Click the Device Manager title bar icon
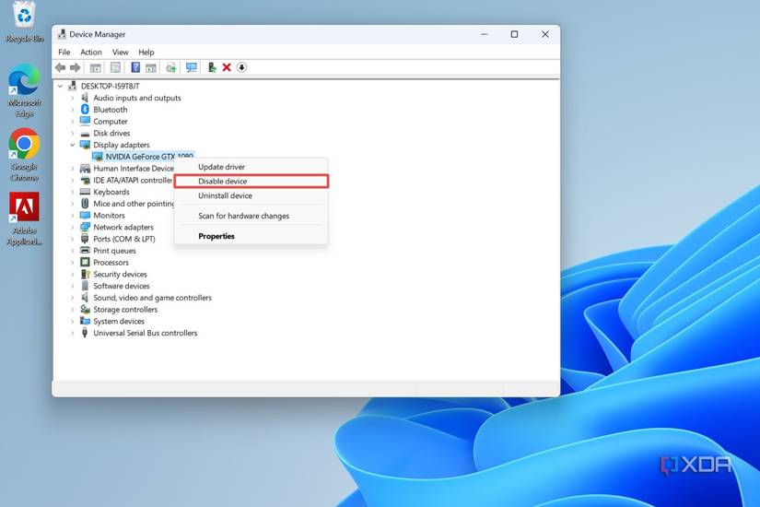 [62, 34]
